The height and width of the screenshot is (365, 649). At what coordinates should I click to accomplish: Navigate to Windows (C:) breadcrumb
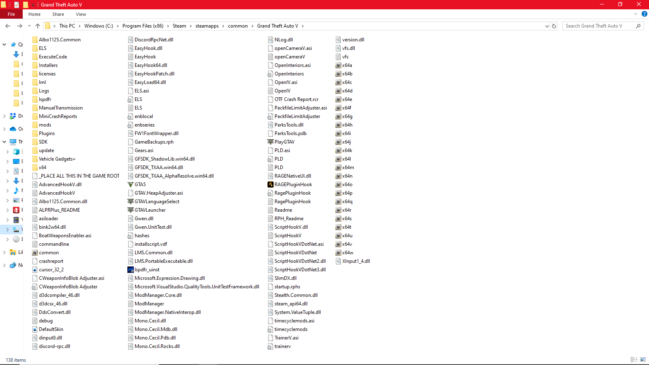pyautogui.click(x=99, y=26)
